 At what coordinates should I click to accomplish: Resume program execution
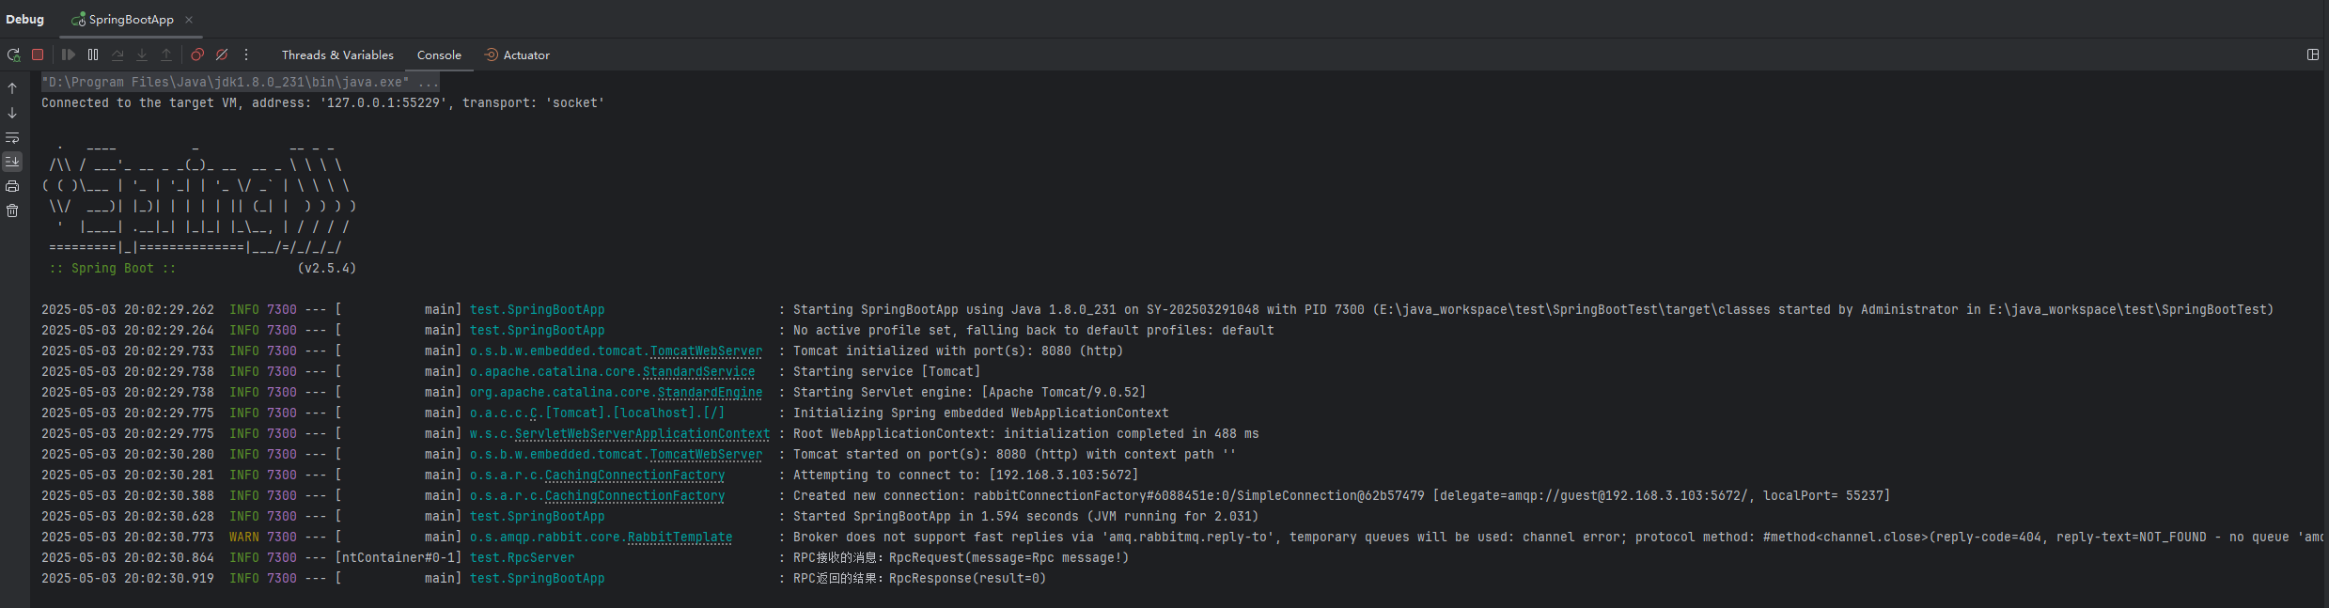point(69,55)
